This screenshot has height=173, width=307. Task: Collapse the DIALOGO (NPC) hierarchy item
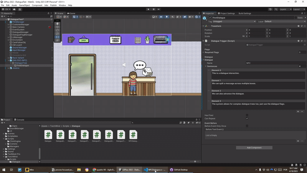click(8, 60)
